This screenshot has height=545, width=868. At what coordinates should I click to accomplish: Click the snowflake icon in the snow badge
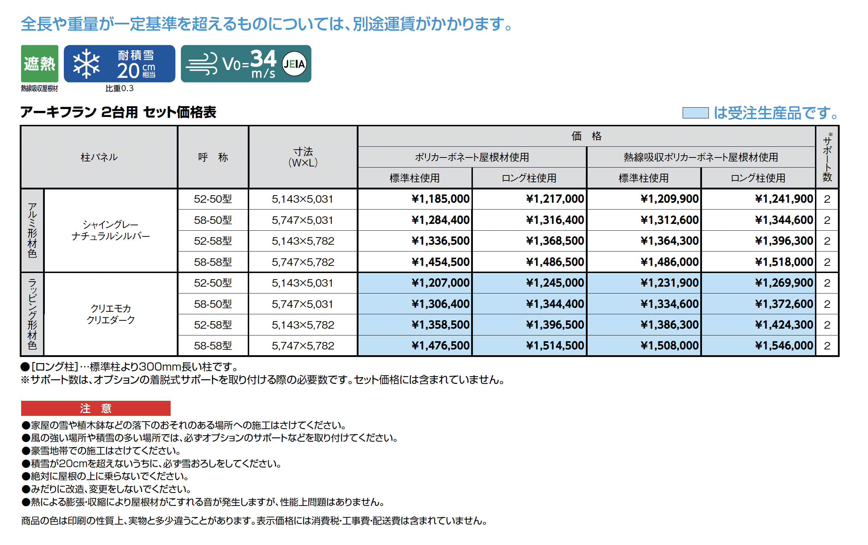pyautogui.click(x=86, y=64)
